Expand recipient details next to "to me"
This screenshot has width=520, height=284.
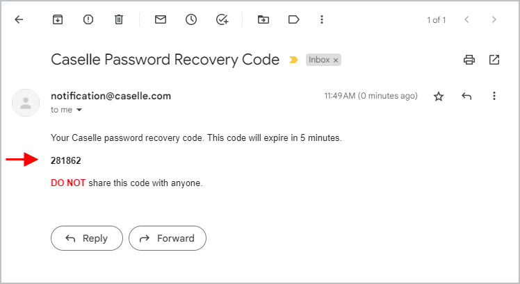coord(79,110)
